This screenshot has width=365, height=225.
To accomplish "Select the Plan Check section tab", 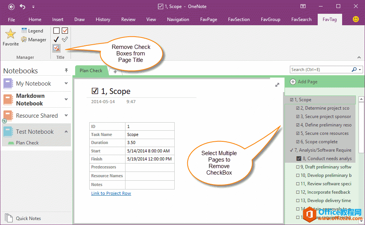I will (x=91, y=70).
